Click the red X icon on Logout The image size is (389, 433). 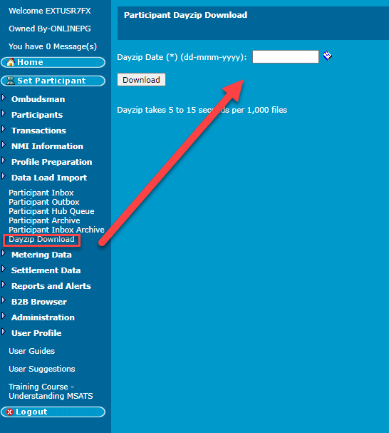point(10,412)
